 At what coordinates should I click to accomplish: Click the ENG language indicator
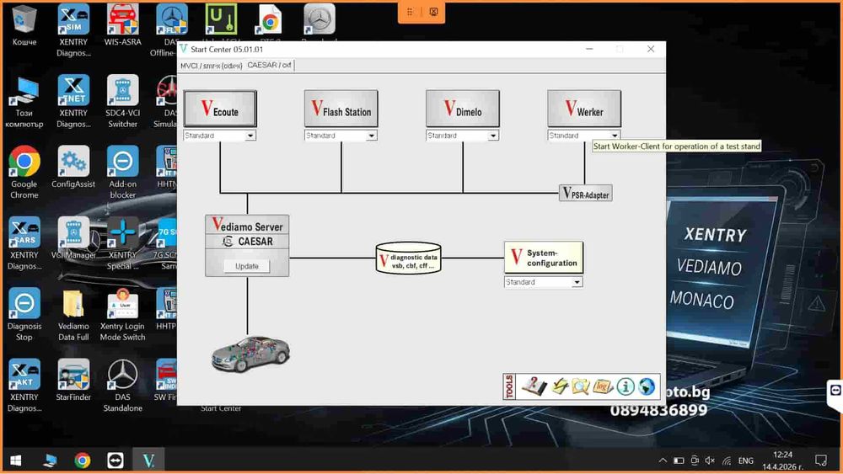(x=746, y=461)
